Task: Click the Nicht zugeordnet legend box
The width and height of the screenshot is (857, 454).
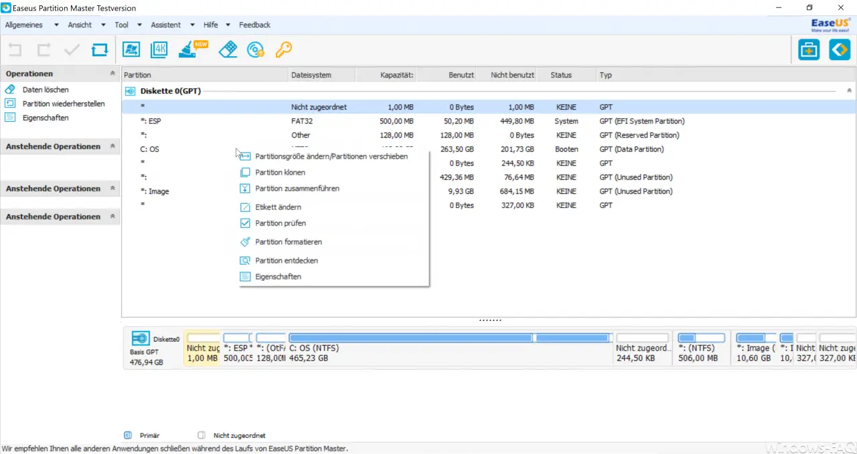Action: click(202, 435)
